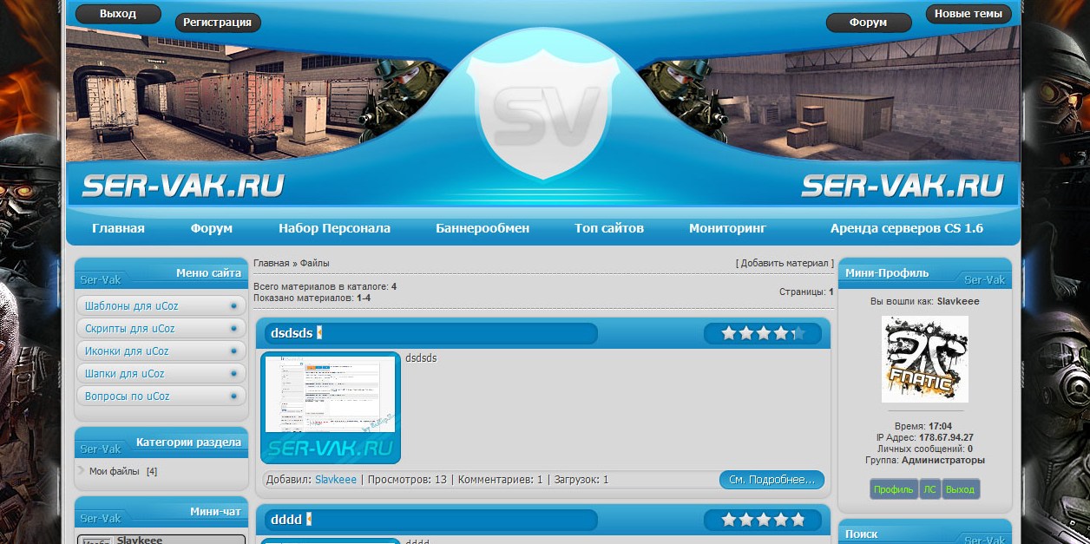Rate dddd with the third star
Image resolution: width=1090 pixels, height=544 pixels.
click(763, 520)
